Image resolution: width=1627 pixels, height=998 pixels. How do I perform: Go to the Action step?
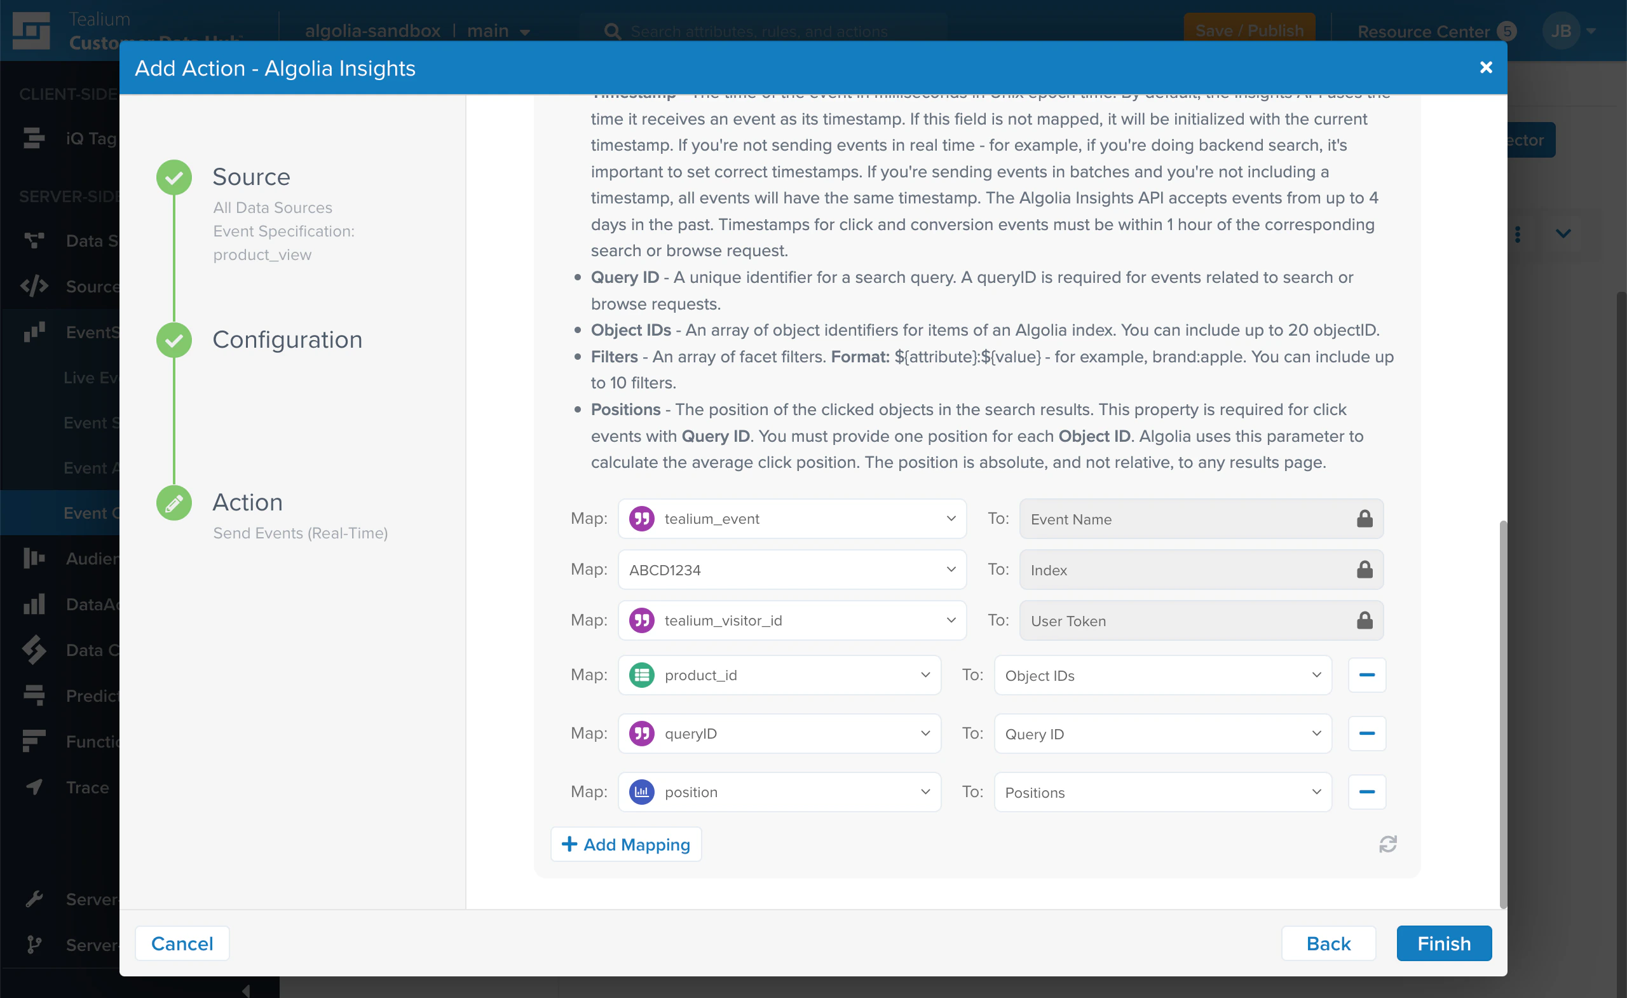248,503
